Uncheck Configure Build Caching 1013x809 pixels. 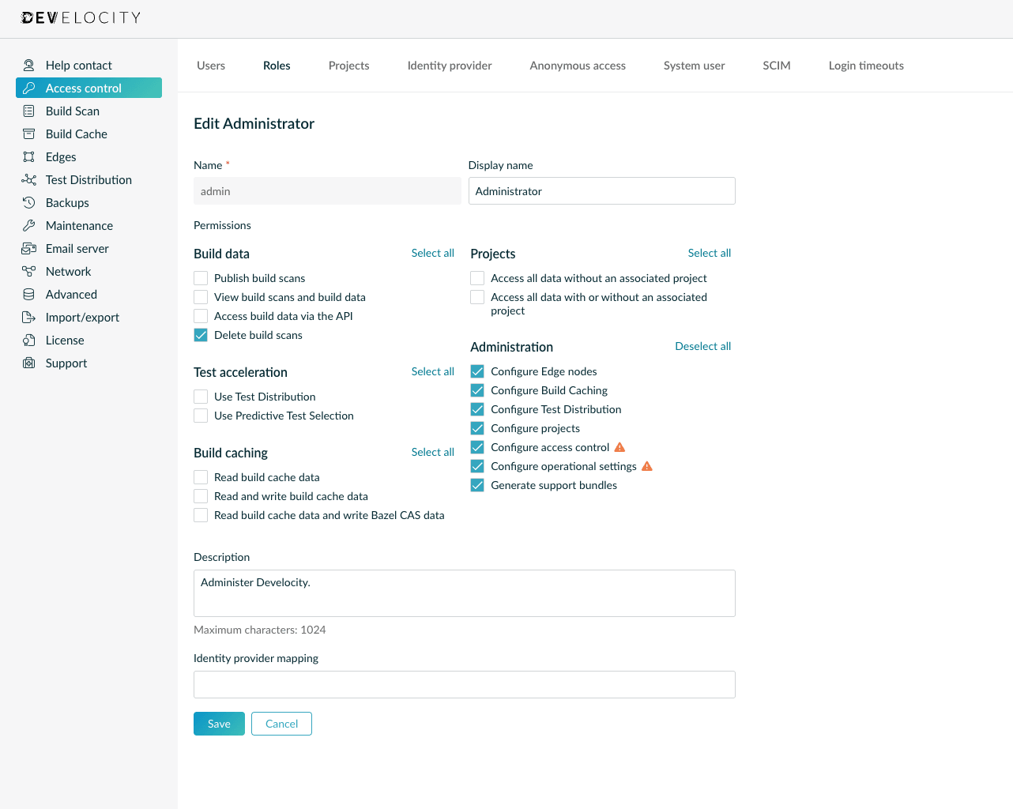pyautogui.click(x=477, y=390)
